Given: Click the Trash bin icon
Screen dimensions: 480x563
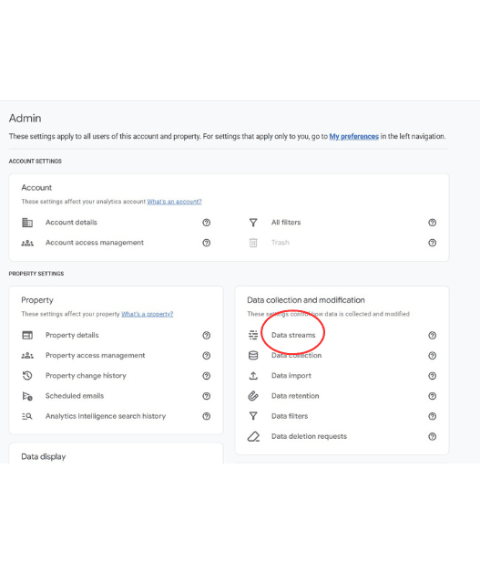Looking at the screenshot, I should click(x=253, y=243).
